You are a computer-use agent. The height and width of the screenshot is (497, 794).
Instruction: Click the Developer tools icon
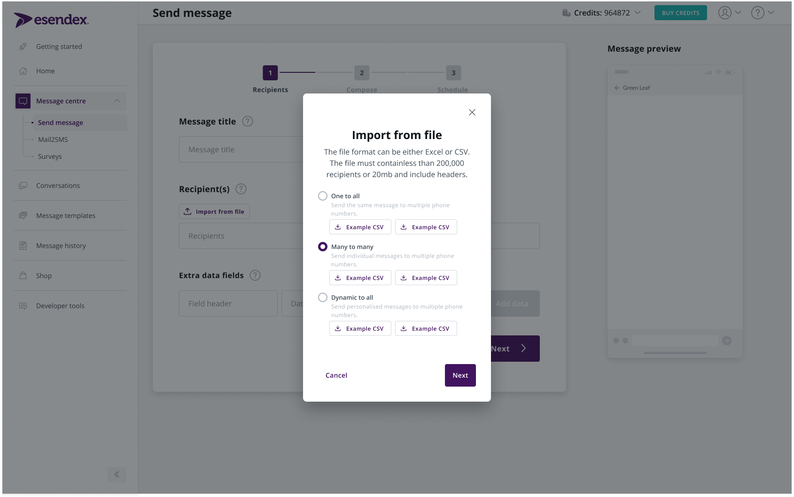(23, 306)
